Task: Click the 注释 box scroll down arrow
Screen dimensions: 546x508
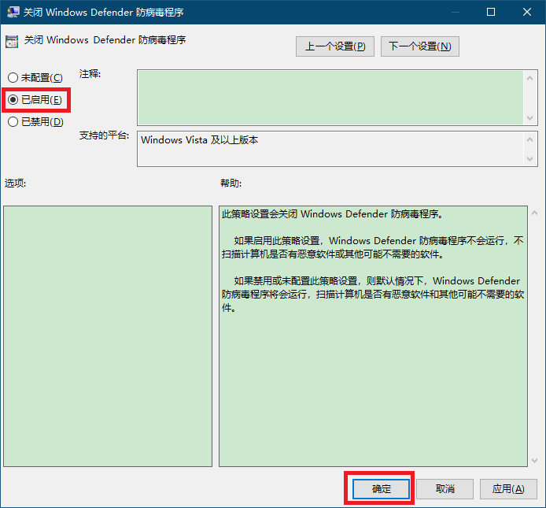Action: pos(530,118)
